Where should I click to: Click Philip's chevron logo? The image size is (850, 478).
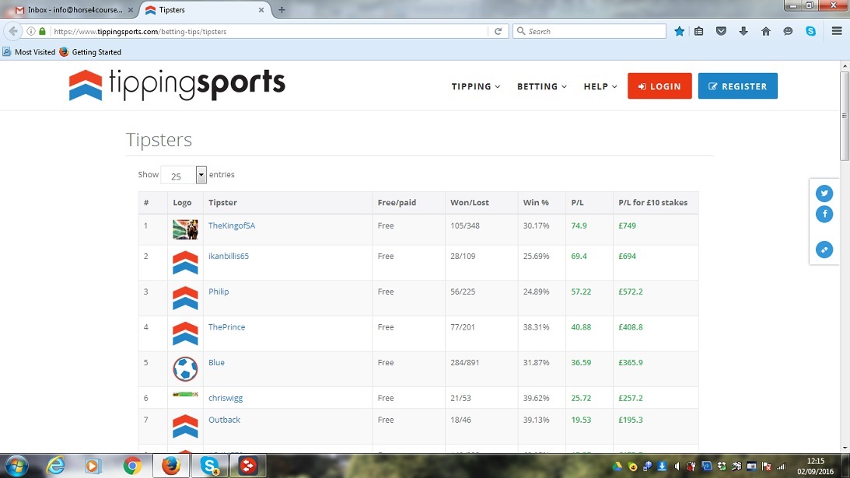185,298
